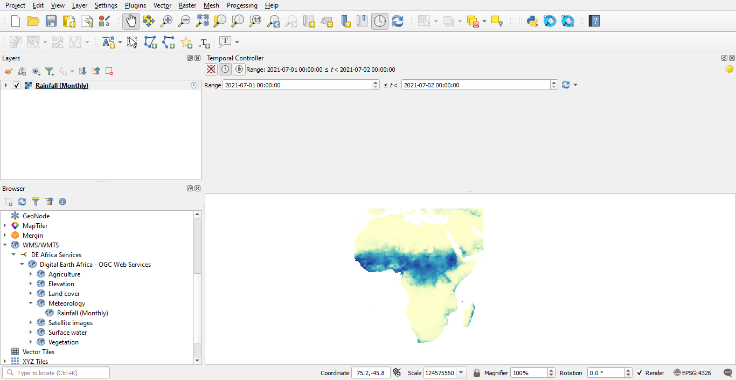The image size is (736, 380).
Task: Save the project with the floppy disk icon
Action: click(x=51, y=21)
